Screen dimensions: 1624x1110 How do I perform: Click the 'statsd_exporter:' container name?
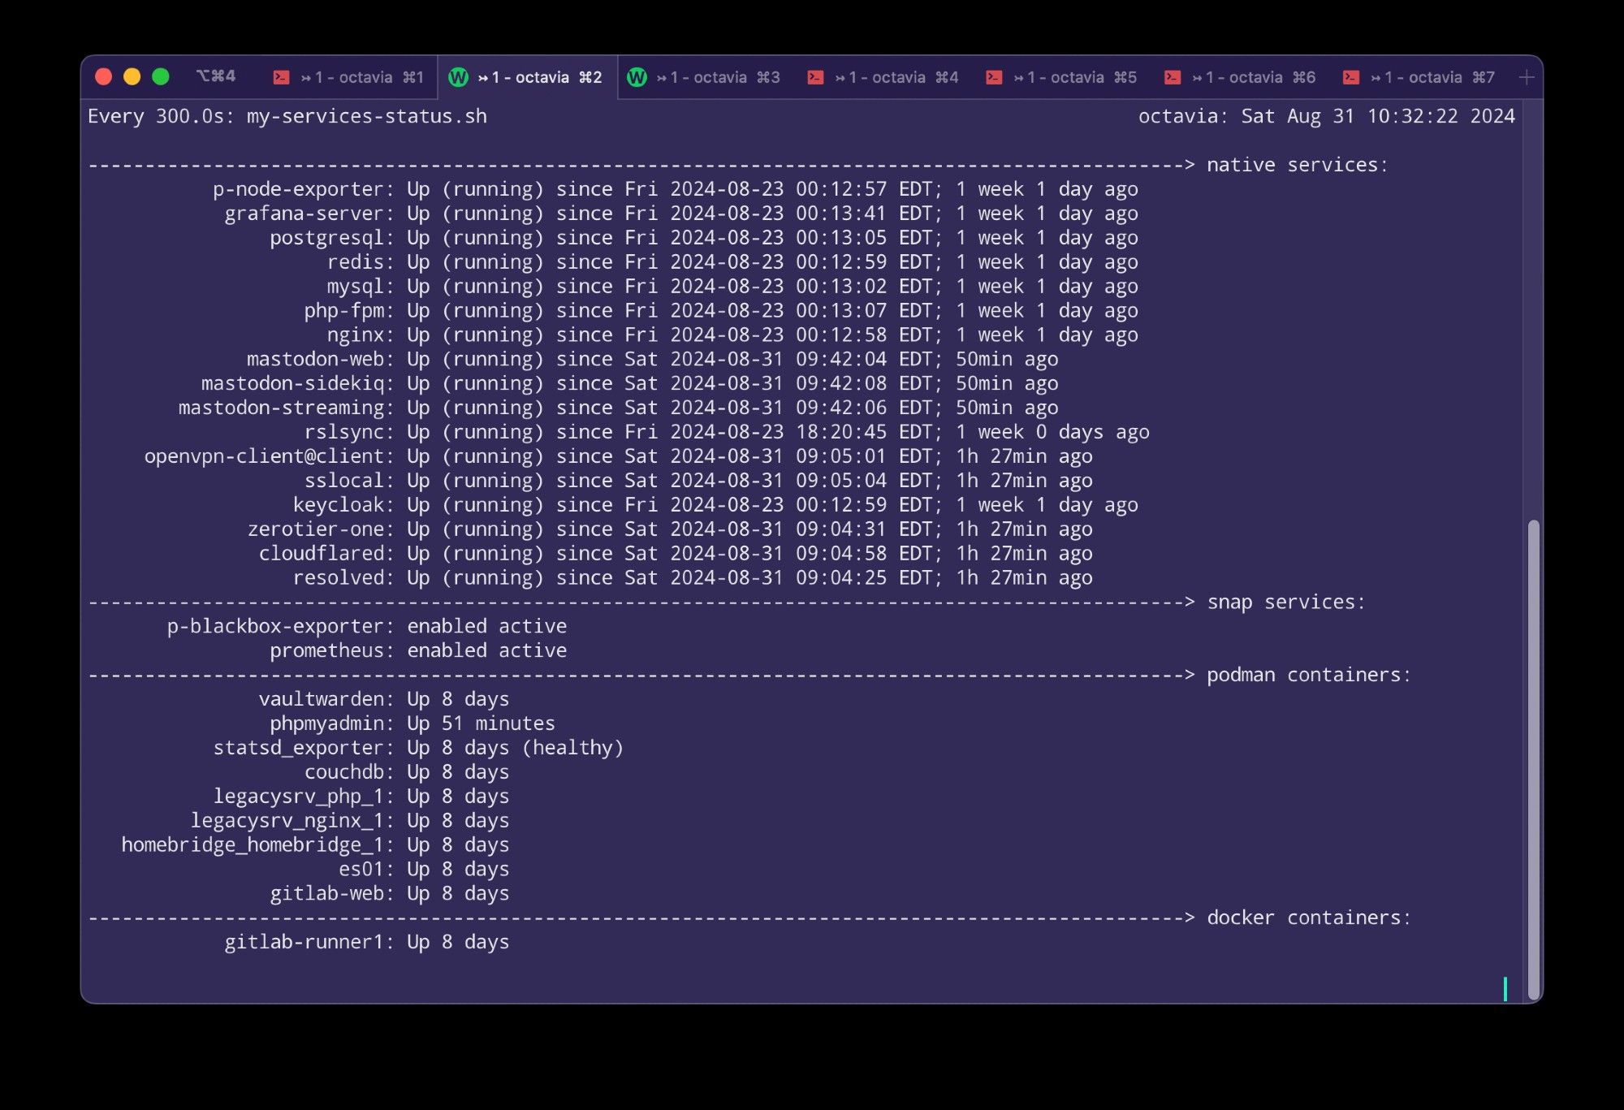304,748
